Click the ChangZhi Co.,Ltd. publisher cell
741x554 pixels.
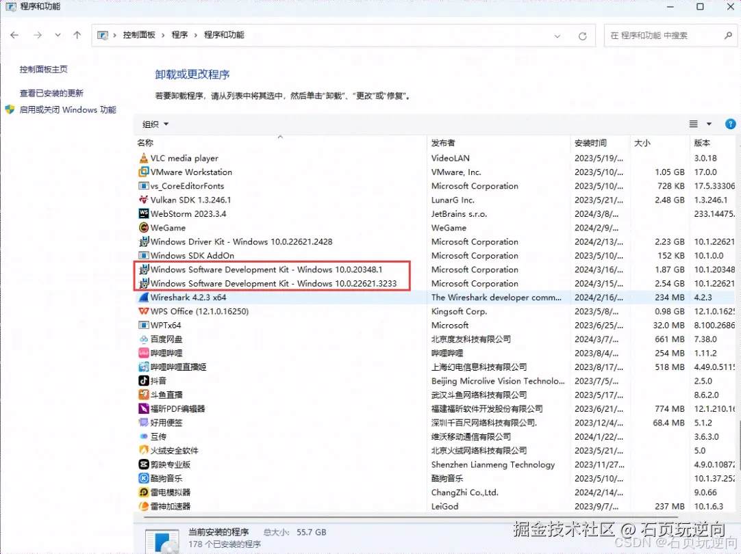click(x=464, y=492)
